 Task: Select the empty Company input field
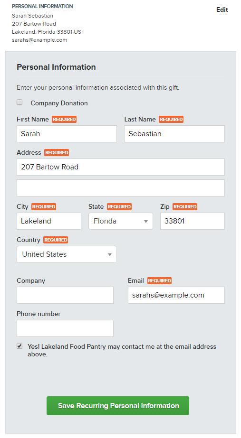[65, 295]
